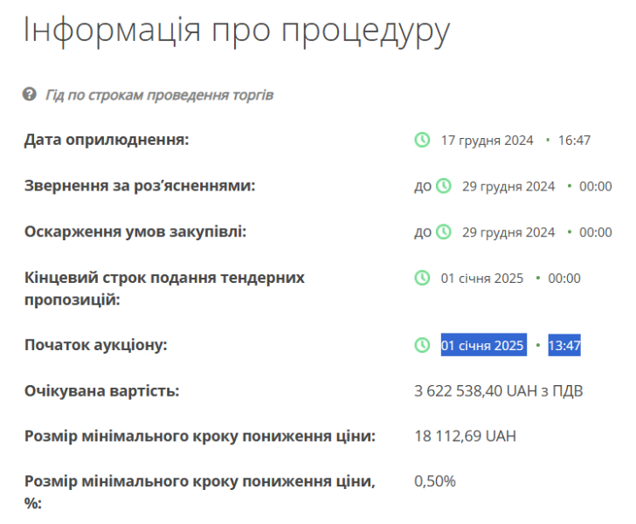The height and width of the screenshot is (524, 636).
Task: Click clock icon in 'Звернення за роз'ясненнями' row
Action: (444, 186)
